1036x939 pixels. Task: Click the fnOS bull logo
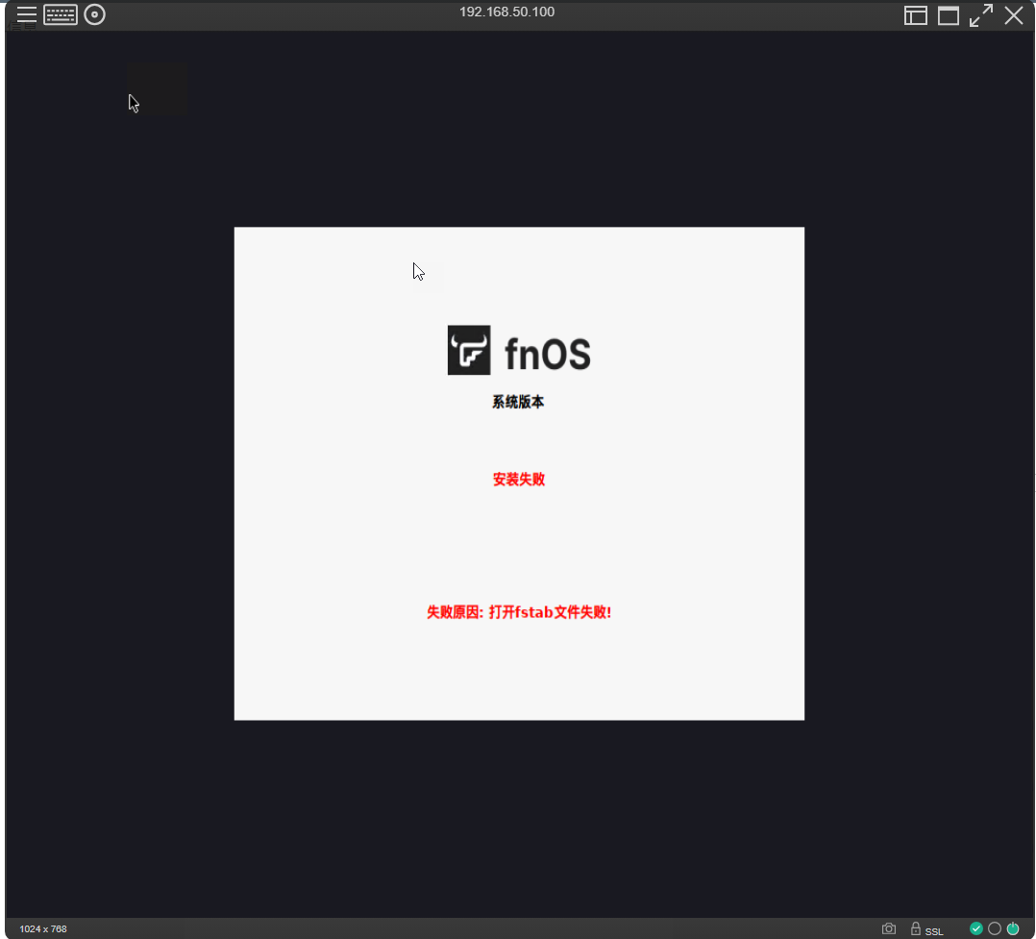(x=468, y=350)
